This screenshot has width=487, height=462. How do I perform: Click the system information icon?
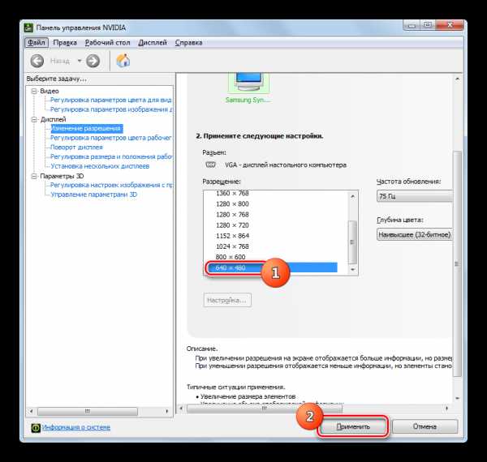[36, 428]
